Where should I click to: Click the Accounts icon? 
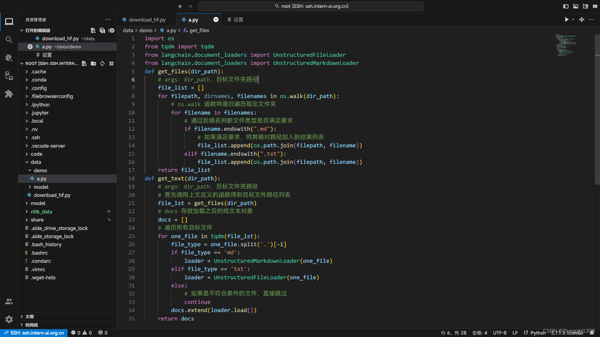tap(9, 301)
